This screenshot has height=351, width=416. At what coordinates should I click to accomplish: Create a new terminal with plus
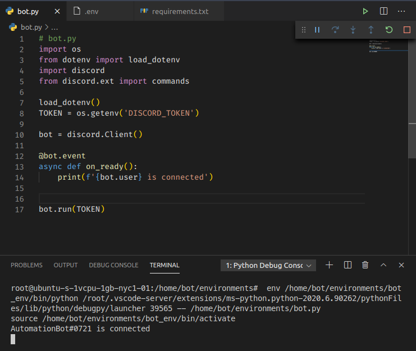pyautogui.click(x=330, y=265)
